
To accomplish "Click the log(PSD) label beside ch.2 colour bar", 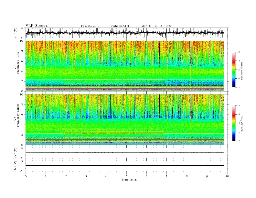I will click(x=242, y=124).
